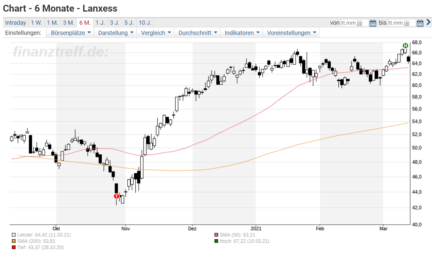Viewport: 432px width, 262px height.
Task: Open the Vergleich dropdown menu
Action: [156, 33]
